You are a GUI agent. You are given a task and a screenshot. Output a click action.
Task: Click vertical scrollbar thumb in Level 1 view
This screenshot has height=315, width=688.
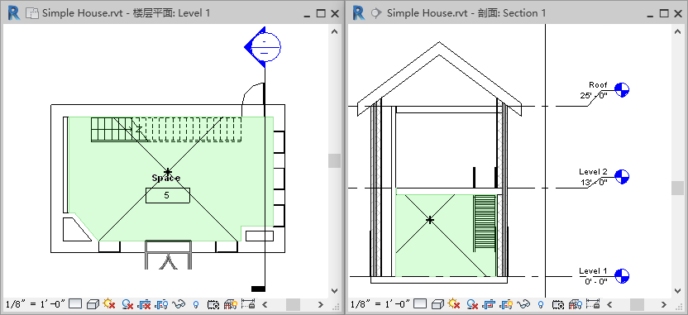334,160
